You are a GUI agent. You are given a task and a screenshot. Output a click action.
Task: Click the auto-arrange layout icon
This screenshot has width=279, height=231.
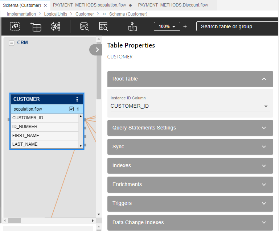[56, 26]
